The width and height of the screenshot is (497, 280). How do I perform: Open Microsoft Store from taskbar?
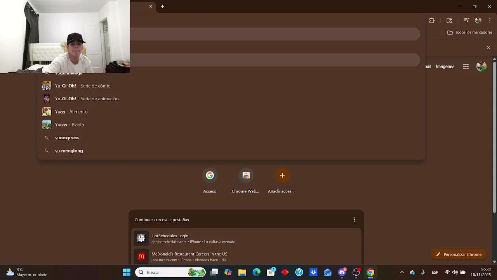tap(271, 272)
